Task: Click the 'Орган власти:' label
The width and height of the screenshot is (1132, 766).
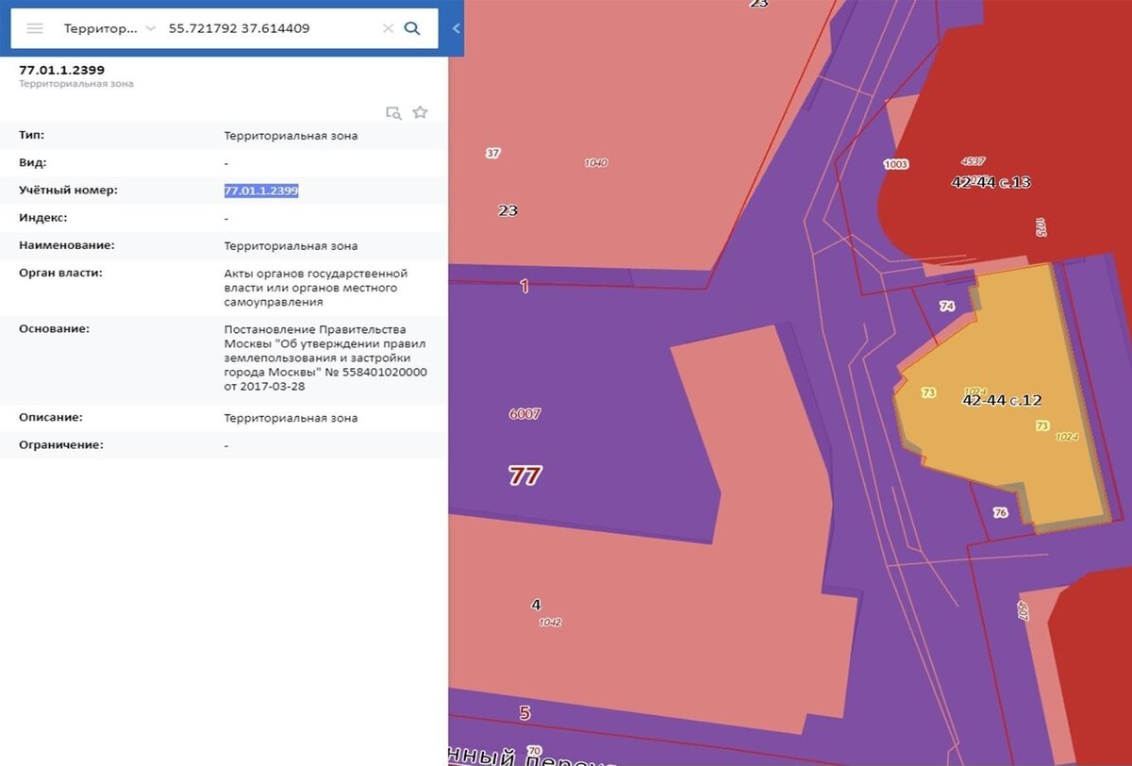Action: 60,273
